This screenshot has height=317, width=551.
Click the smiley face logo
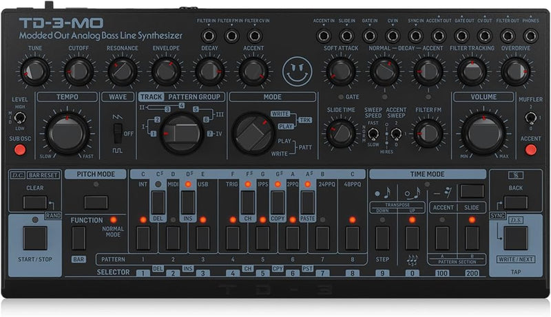tap(298, 72)
